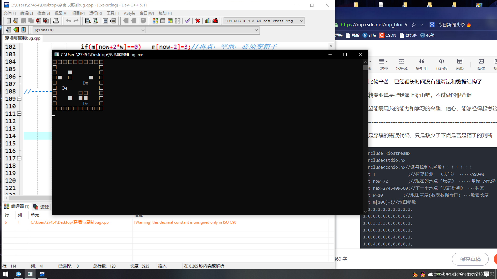
Task: Insert block quote (块引用) in CSDN editor
Action: click(x=421, y=64)
